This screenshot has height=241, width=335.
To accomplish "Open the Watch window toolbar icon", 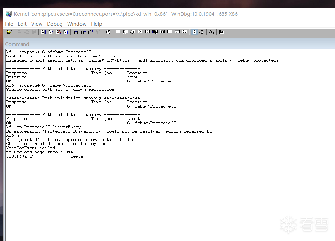I will (125, 32).
